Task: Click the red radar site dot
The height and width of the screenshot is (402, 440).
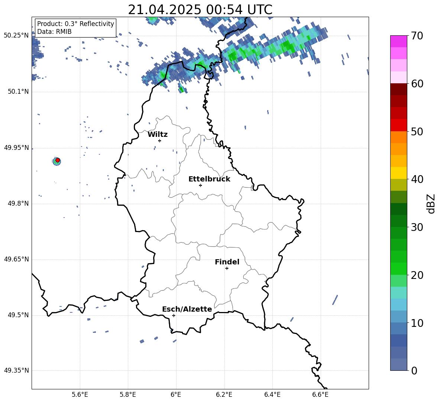Action: [58, 160]
